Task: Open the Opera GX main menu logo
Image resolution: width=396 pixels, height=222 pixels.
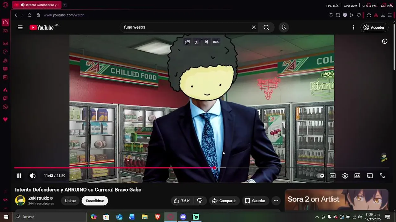Action: pos(5,5)
